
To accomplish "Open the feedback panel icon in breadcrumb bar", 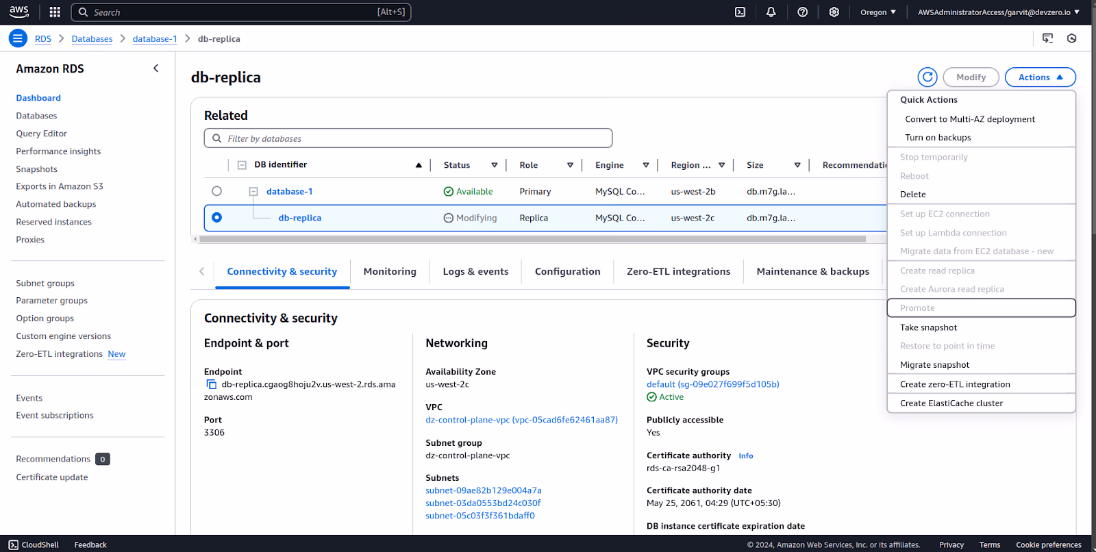I will (1047, 38).
